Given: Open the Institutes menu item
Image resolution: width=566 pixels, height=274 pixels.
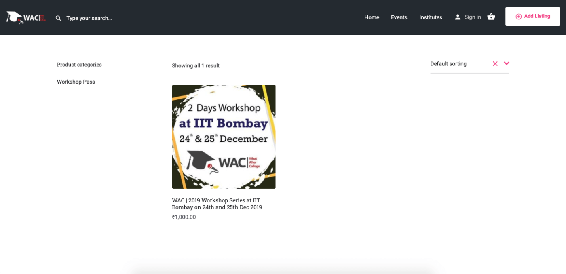Looking at the screenshot, I should [431, 17].
